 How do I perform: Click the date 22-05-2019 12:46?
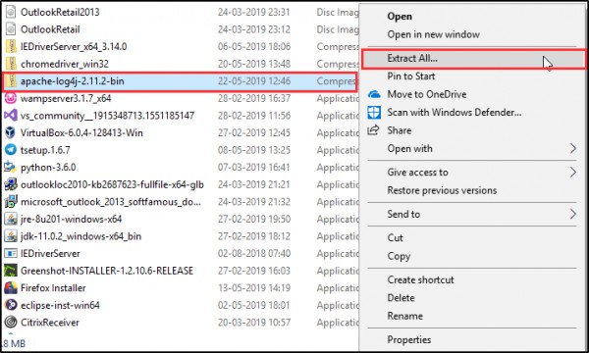pos(254,81)
